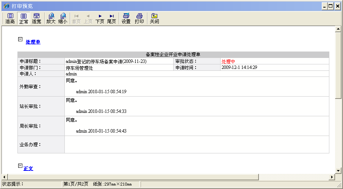Screen dimensions: 343x189
Task: Zoom in with the 放大 icon
Action: coord(51,18)
